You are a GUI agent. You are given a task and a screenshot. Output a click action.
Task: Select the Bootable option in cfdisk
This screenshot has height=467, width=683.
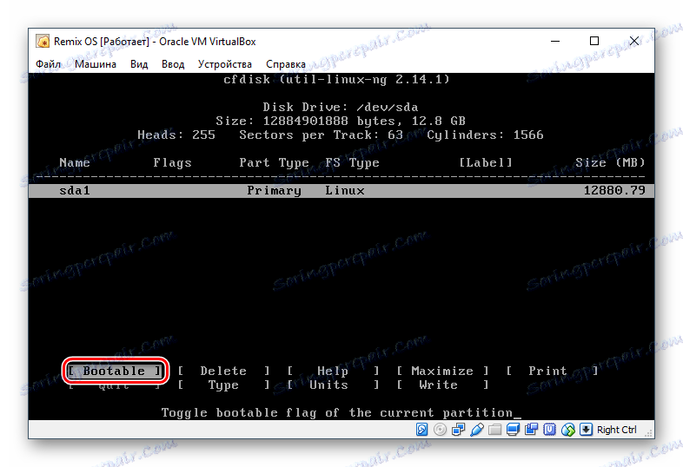click(x=115, y=371)
